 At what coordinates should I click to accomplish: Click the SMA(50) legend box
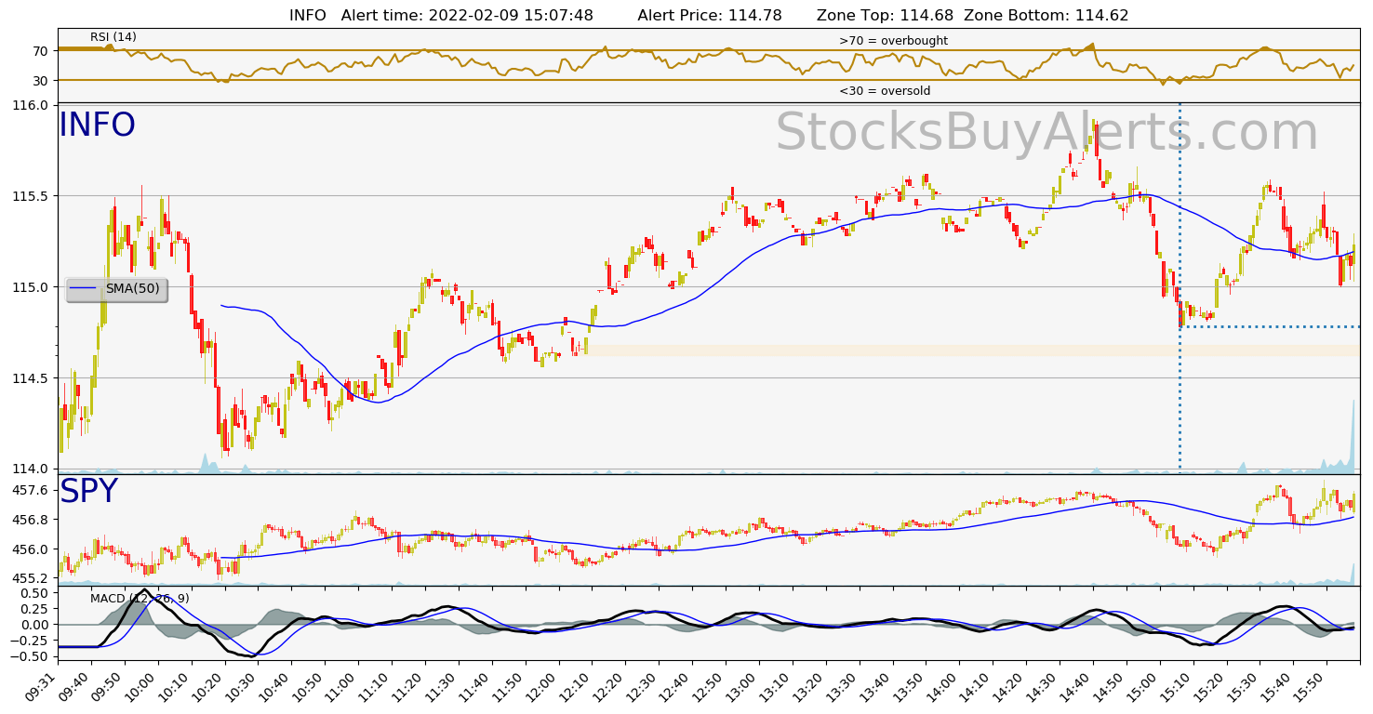tap(116, 289)
